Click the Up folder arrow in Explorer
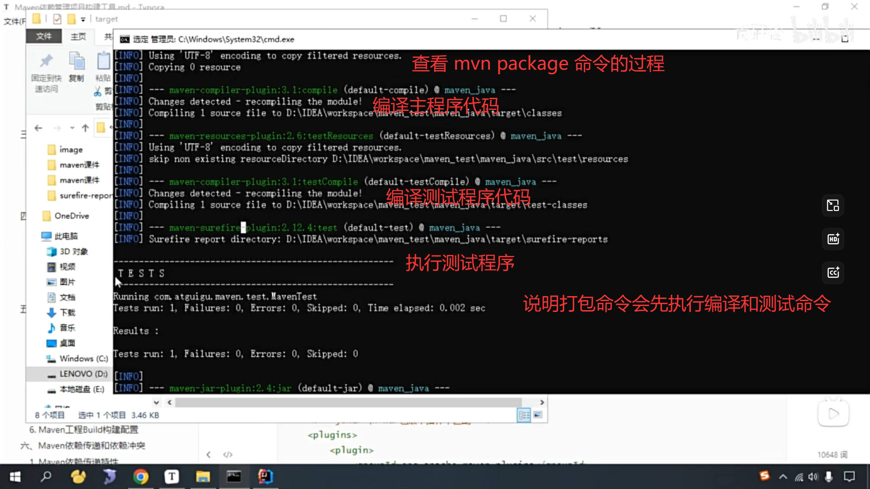 (85, 128)
